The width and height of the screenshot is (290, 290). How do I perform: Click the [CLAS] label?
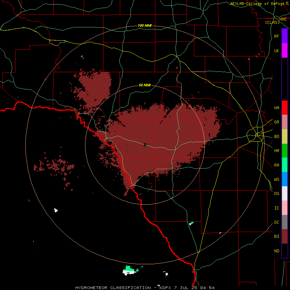[x=272, y=22]
